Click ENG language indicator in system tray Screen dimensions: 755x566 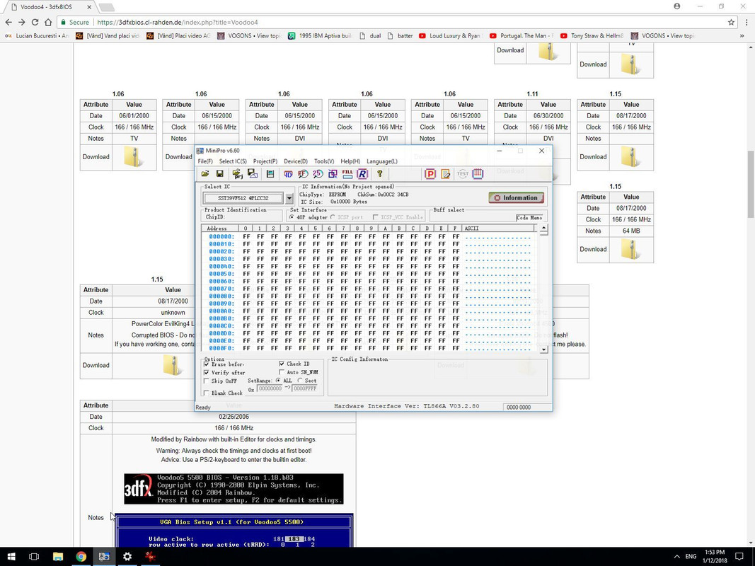(691, 556)
